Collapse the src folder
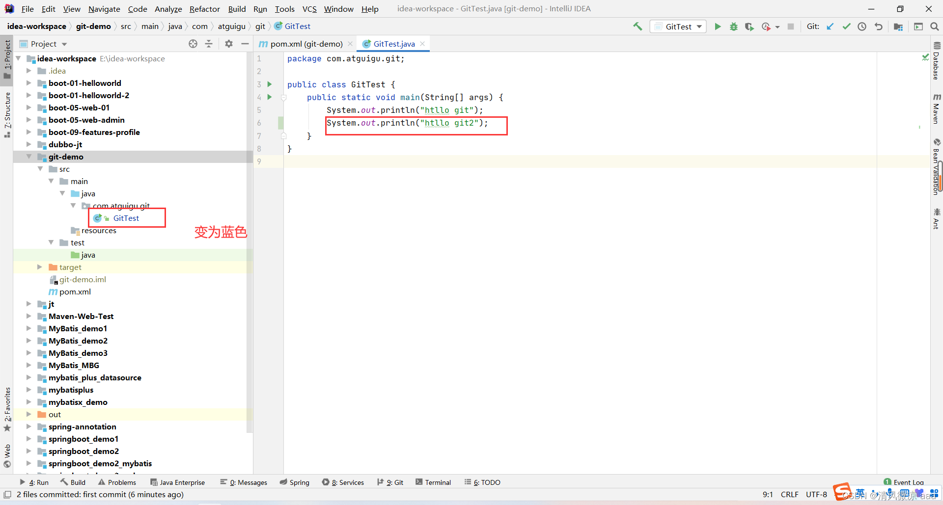The image size is (943, 505). tap(40, 169)
